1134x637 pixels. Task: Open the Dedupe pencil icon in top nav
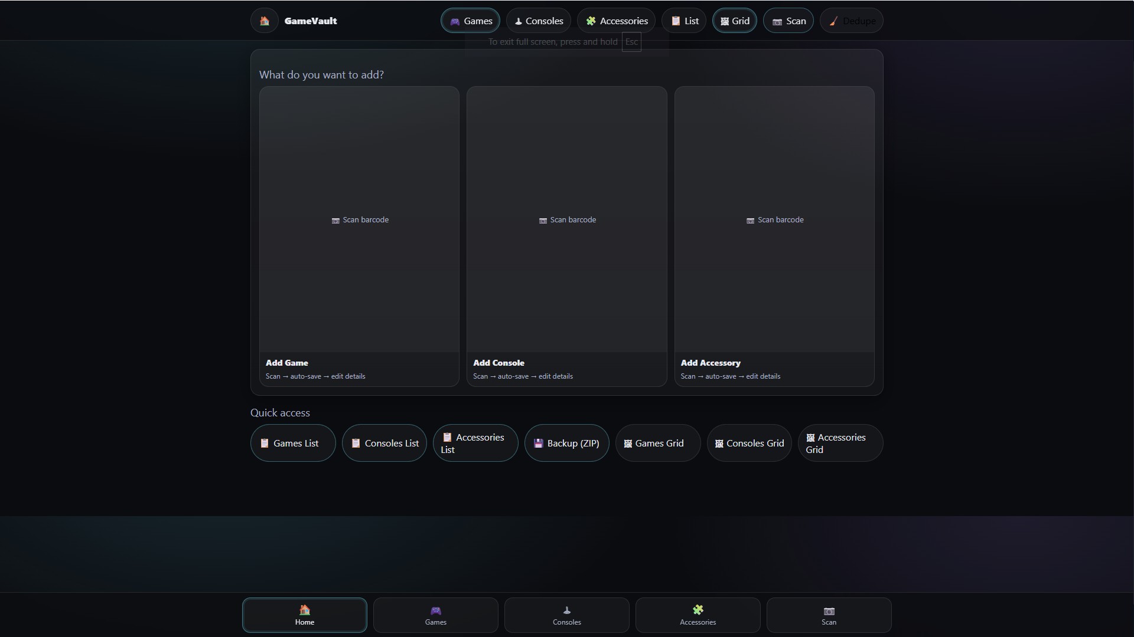833,21
